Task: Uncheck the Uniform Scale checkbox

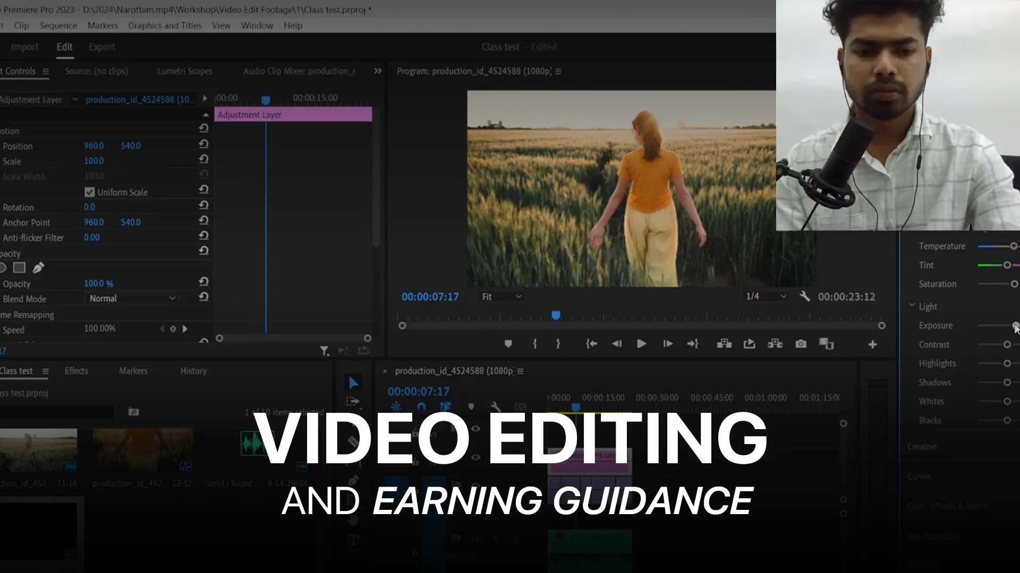Action: [x=89, y=192]
